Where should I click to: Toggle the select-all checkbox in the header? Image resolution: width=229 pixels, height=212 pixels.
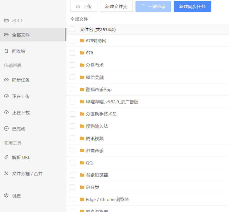(x=73, y=29)
